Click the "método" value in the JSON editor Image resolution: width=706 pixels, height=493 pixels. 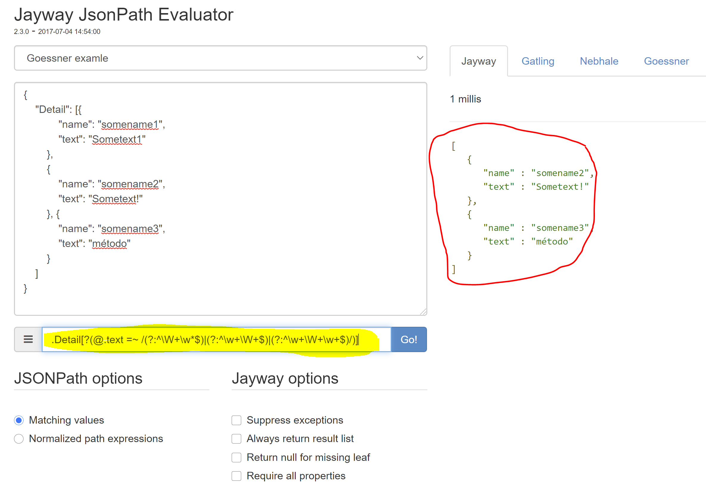click(x=110, y=243)
